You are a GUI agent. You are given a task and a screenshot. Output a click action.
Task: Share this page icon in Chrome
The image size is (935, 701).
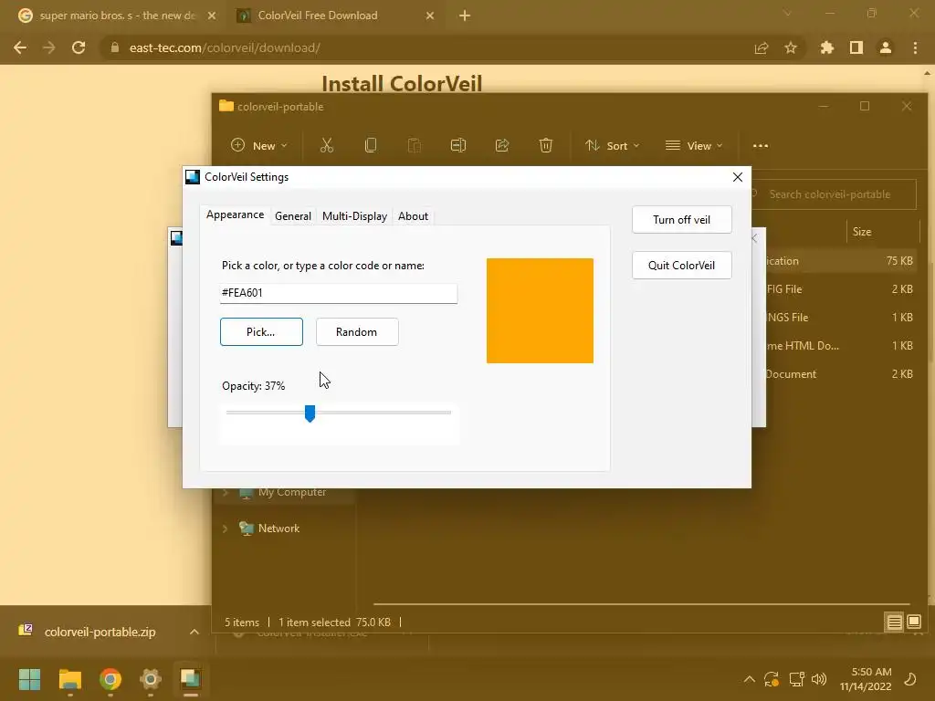coord(762,47)
